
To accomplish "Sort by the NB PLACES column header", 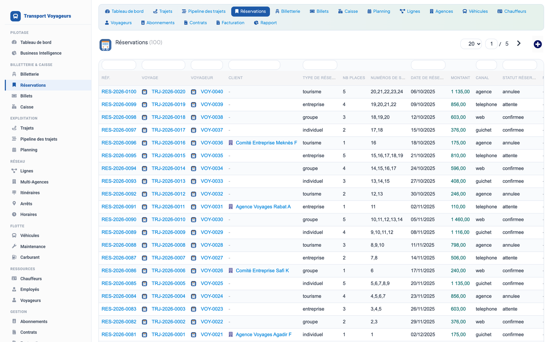I will (x=354, y=78).
